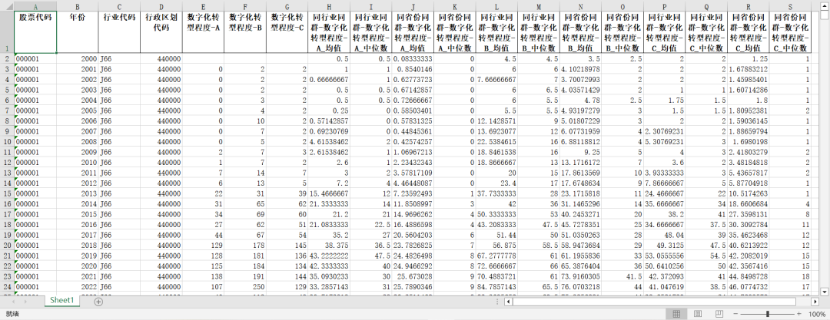Image resolution: width=830 pixels, height=320 pixels.
Task: Click the zoom in plus button
Action: [798, 314]
